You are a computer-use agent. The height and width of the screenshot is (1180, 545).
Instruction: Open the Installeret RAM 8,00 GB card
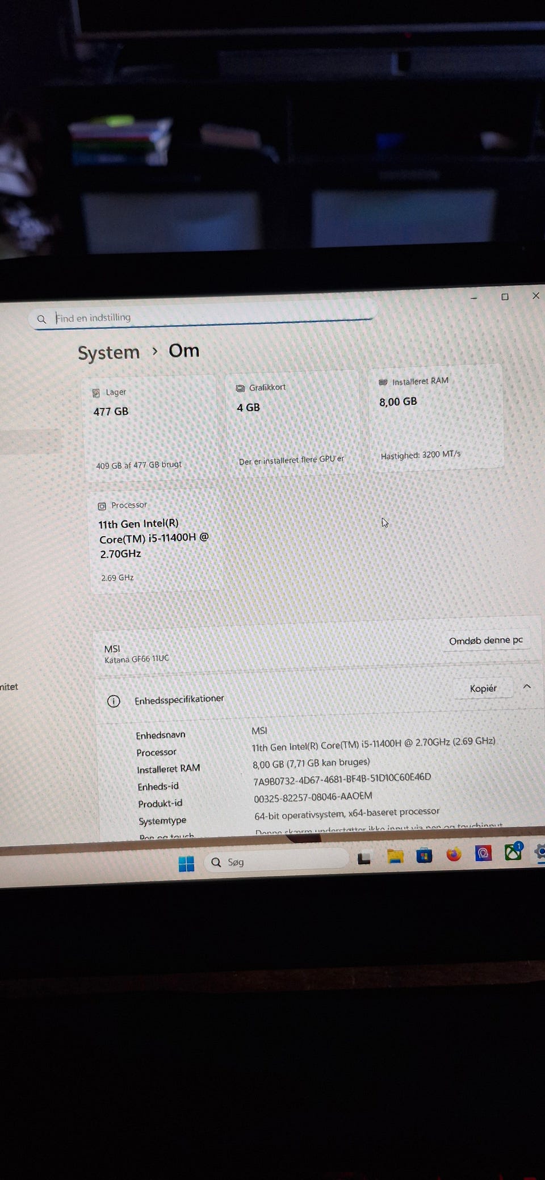click(x=436, y=418)
